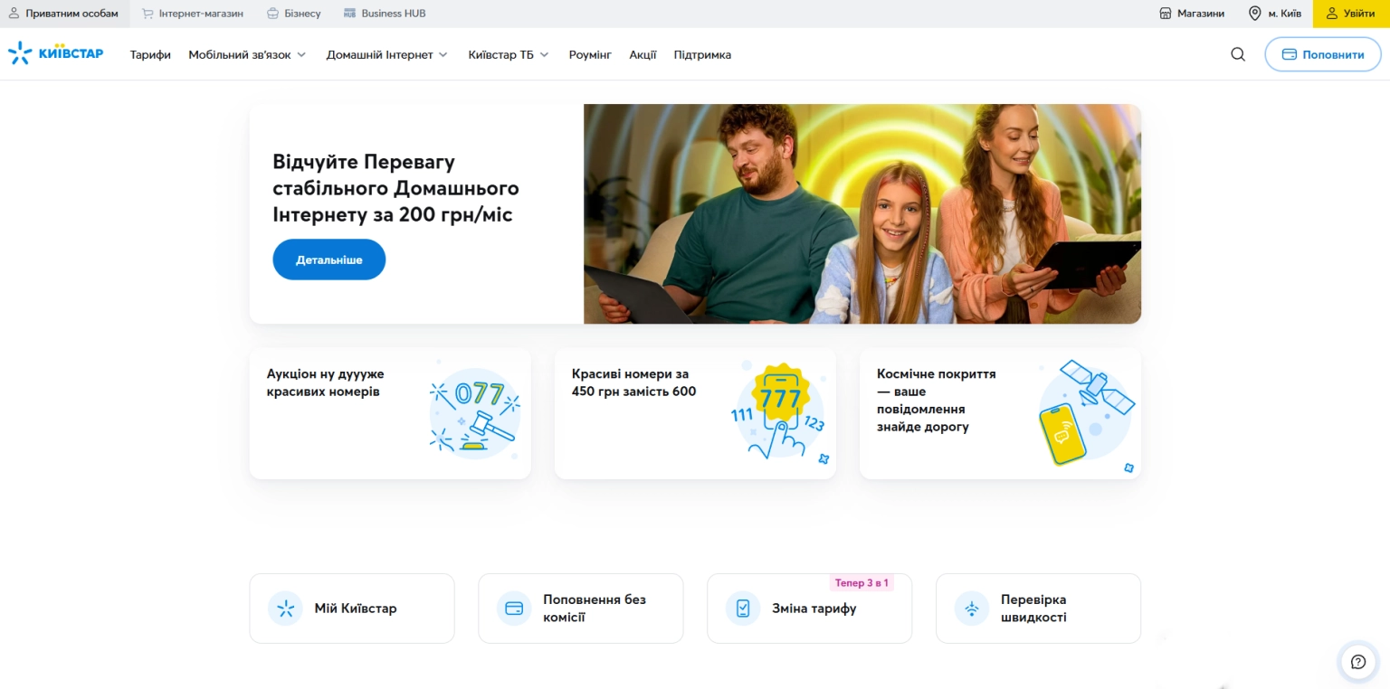Click the person icon beside Приватним особам

(x=14, y=14)
